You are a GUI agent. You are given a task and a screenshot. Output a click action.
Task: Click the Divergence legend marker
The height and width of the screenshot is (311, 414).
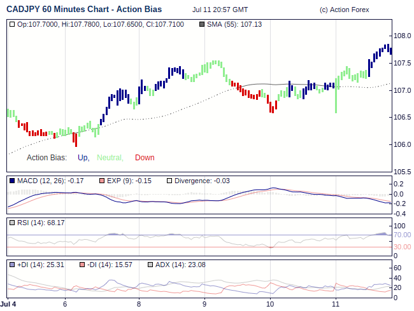click(x=169, y=181)
